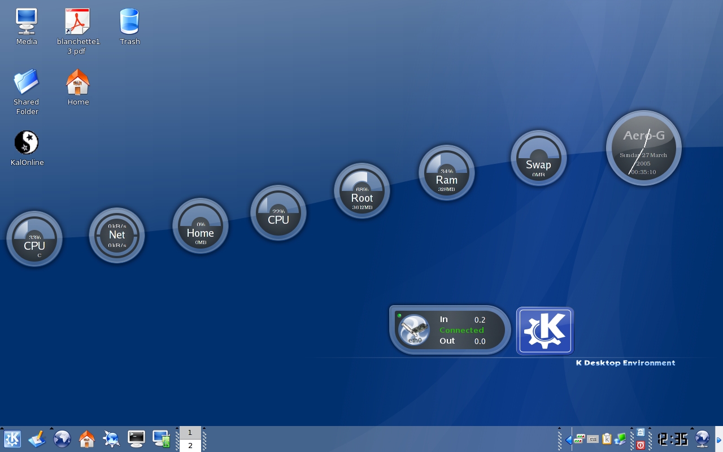
Task: Lock the session with the padlock button
Action: pyautogui.click(x=641, y=432)
